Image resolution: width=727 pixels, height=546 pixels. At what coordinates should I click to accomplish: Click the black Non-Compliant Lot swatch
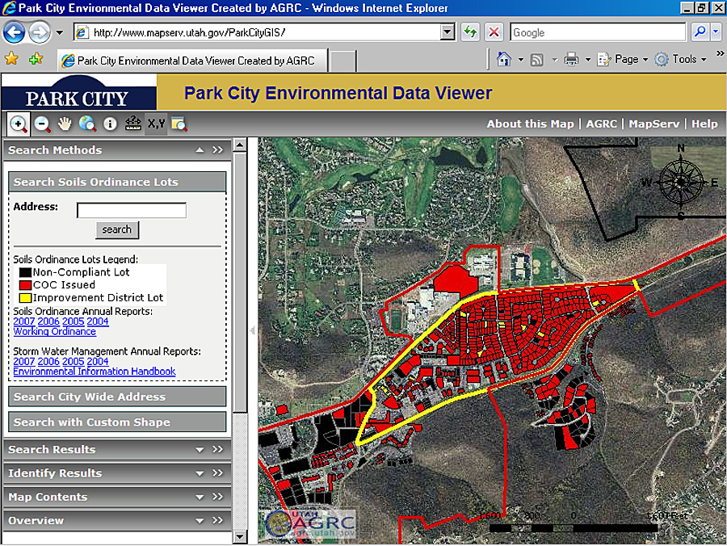click(25, 272)
